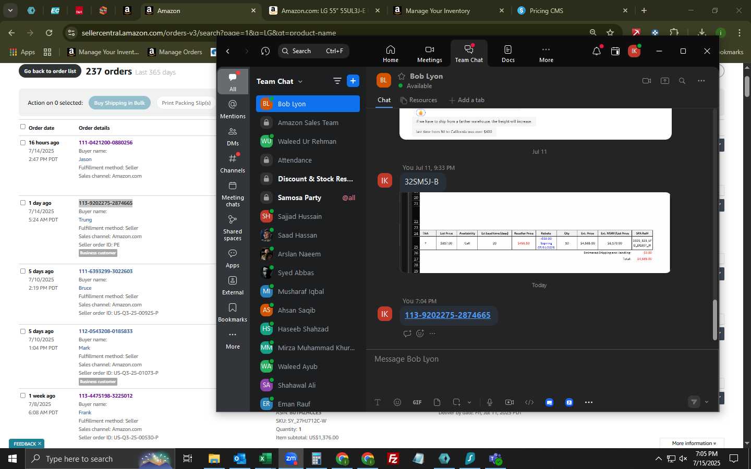
Task: Switch to Pricing CMS browser tab
Action: (573, 10)
